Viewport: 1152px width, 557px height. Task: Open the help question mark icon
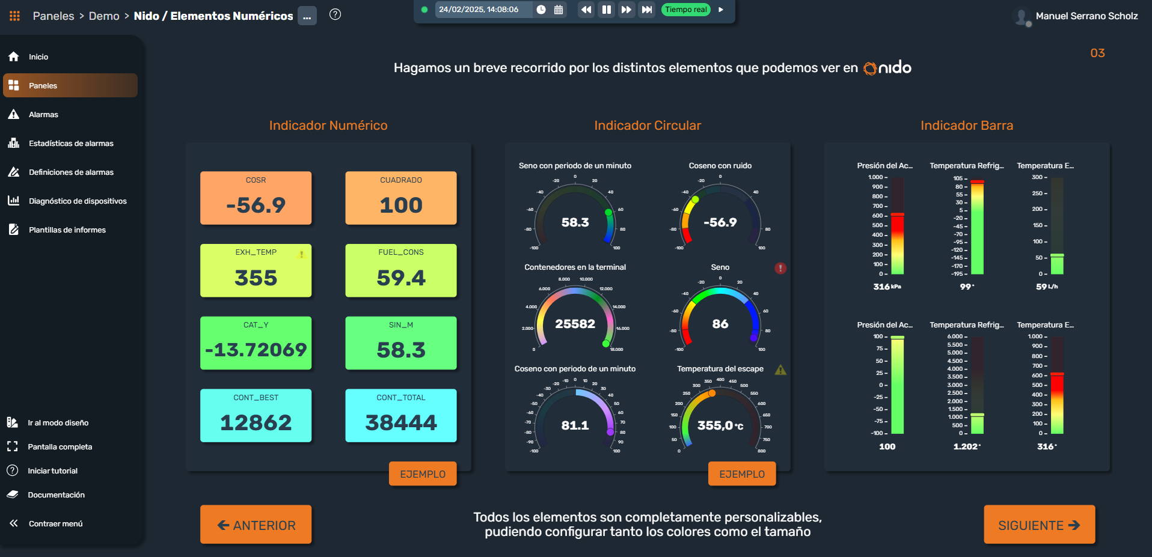pyautogui.click(x=335, y=14)
